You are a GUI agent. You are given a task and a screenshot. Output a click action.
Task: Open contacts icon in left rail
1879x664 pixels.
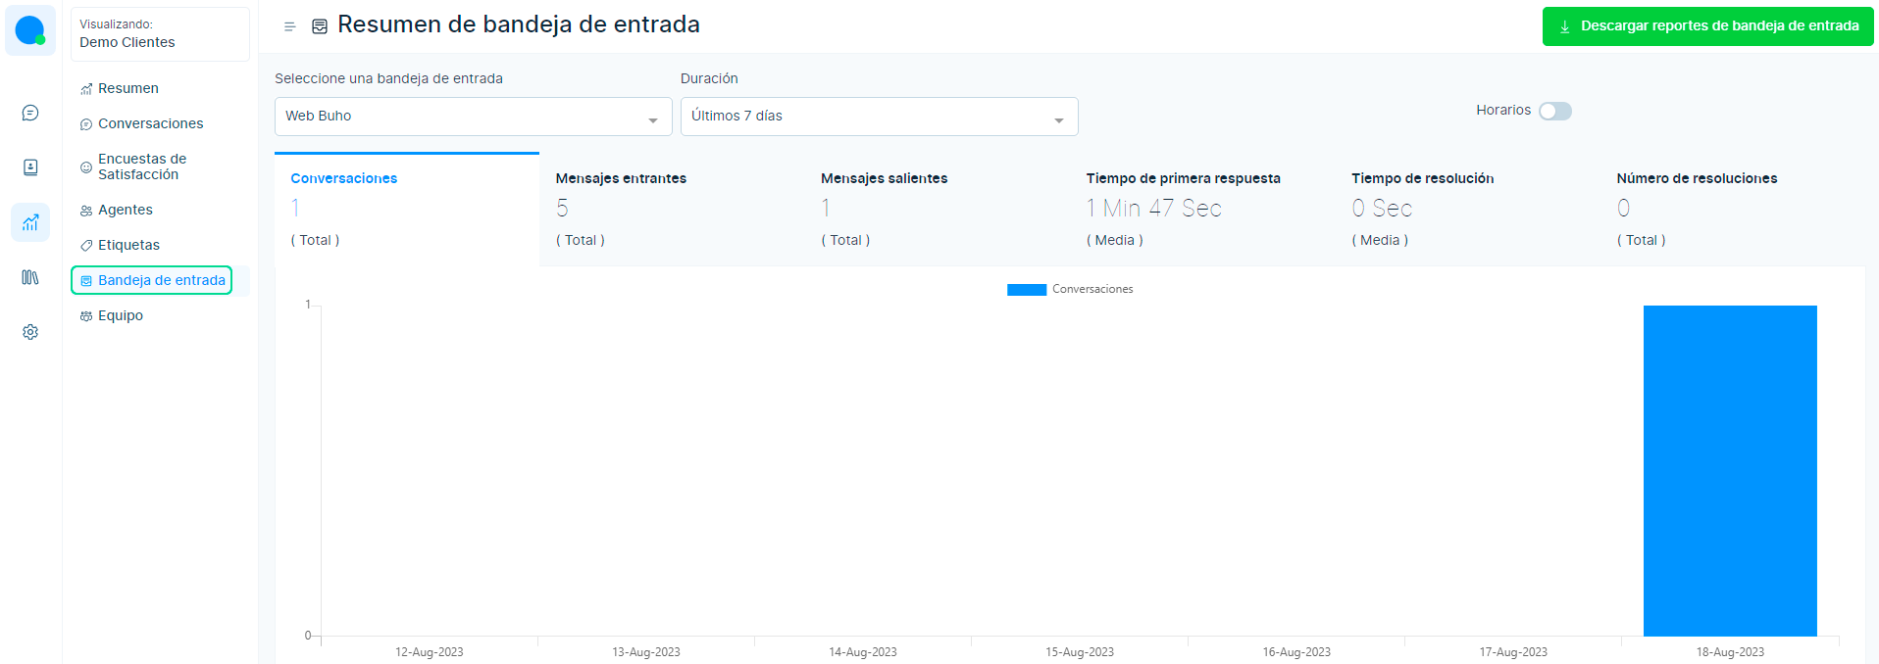tap(30, 167)
